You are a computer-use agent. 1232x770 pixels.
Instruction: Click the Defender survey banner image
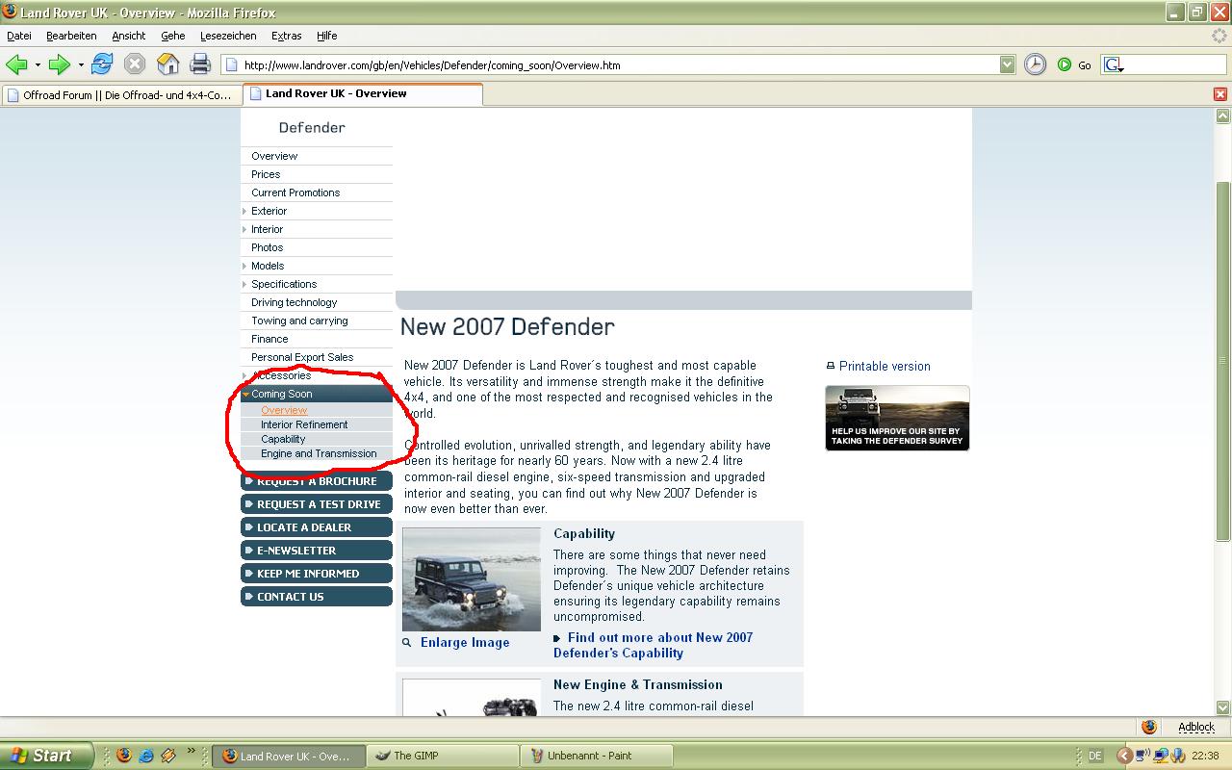[897, 418]
